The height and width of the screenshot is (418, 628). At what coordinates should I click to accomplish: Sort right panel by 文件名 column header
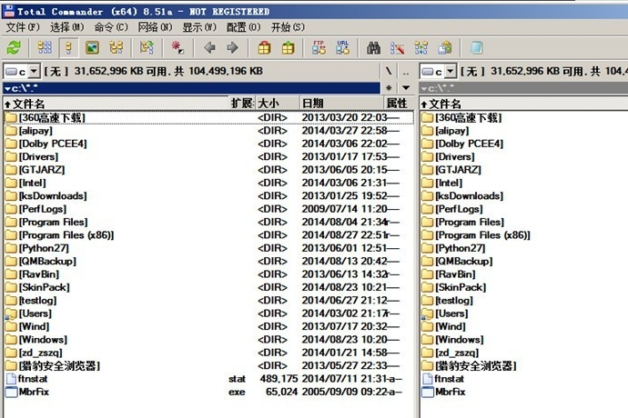click(524, 104)
